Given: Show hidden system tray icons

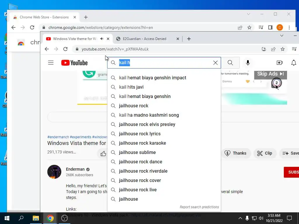Looking at the screenshot, I should tap(240, 218).
